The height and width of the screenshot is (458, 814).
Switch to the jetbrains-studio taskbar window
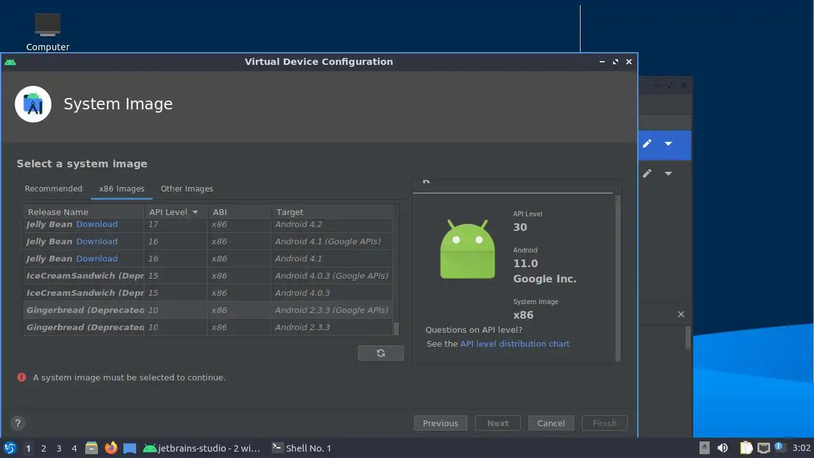click(x=202, y=448)
